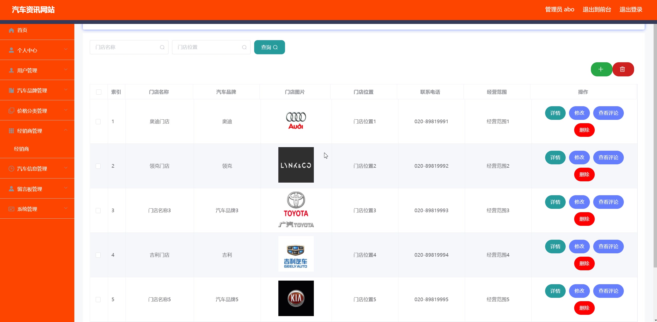The width and height of the screenshot is (657, 322).
Task: Click the vertical page scrollbar
Action: [655, 146]
